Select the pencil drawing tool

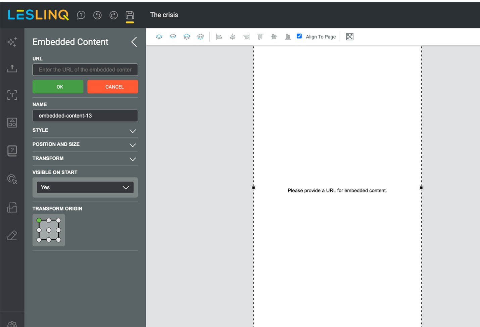12,235
